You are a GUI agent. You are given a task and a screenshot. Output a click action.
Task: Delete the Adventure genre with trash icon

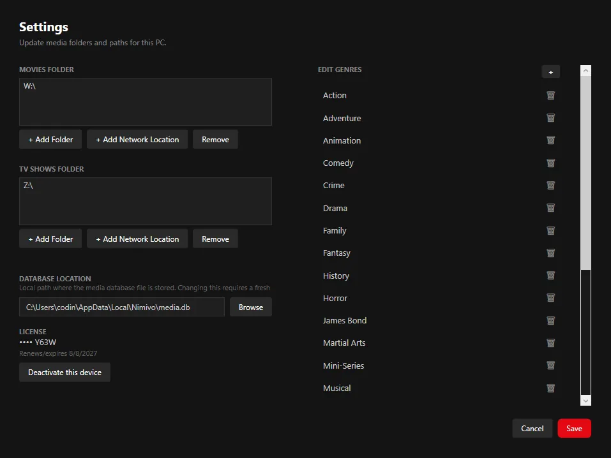(550, 118)
